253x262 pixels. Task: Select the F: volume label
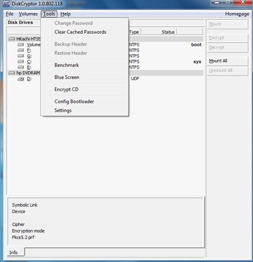click(29, 50)
